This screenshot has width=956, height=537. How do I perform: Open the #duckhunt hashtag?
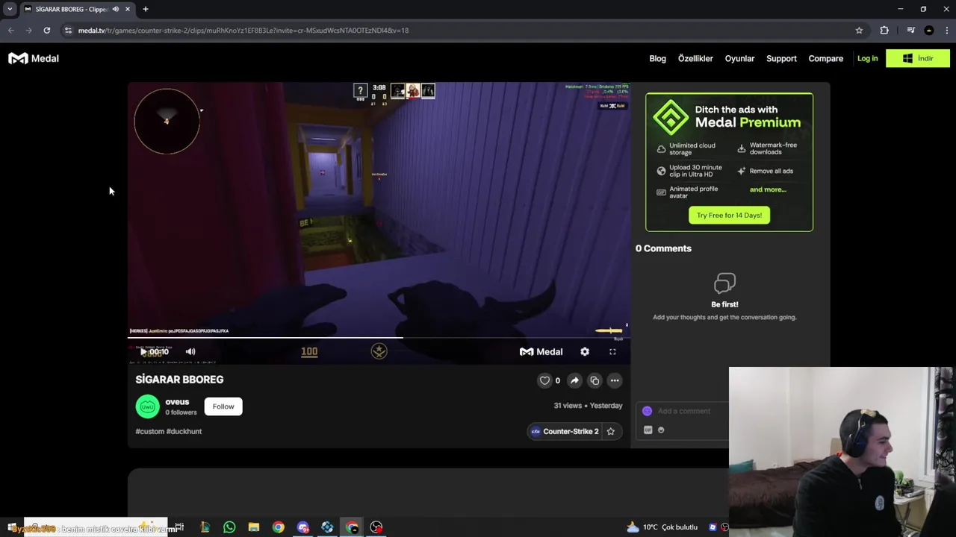(x=184, y=431)
